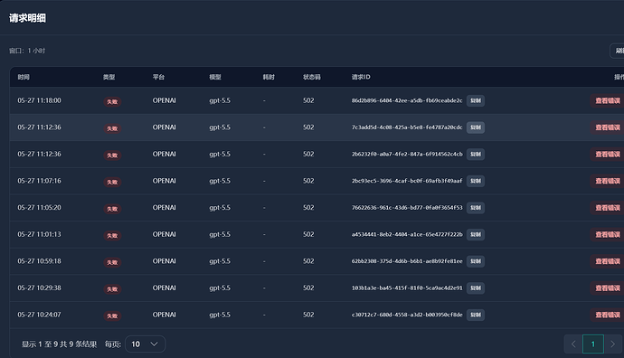Click OPENAI in the 11:18:00 row
Image resolution: width=624 pixels, height=358 pixels.
164,100
